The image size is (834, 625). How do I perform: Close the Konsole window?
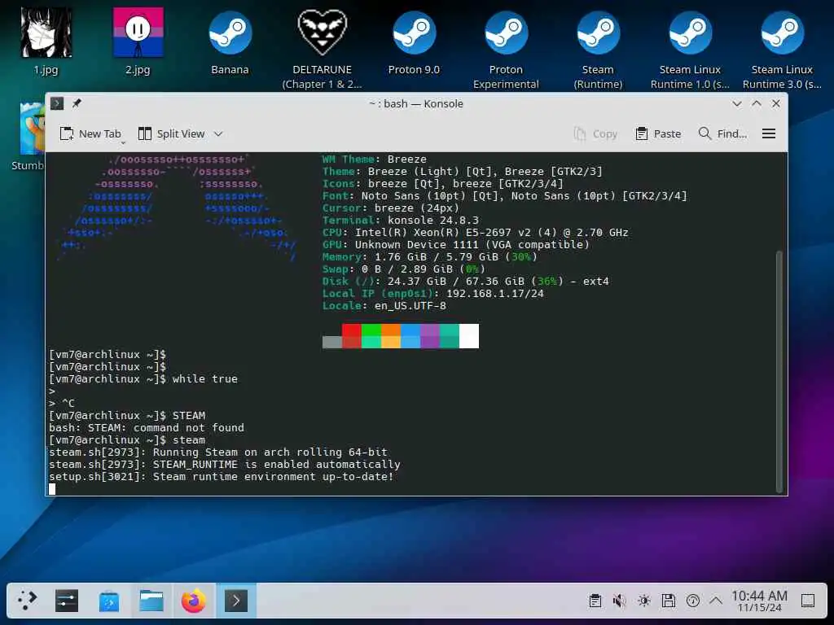776,103
